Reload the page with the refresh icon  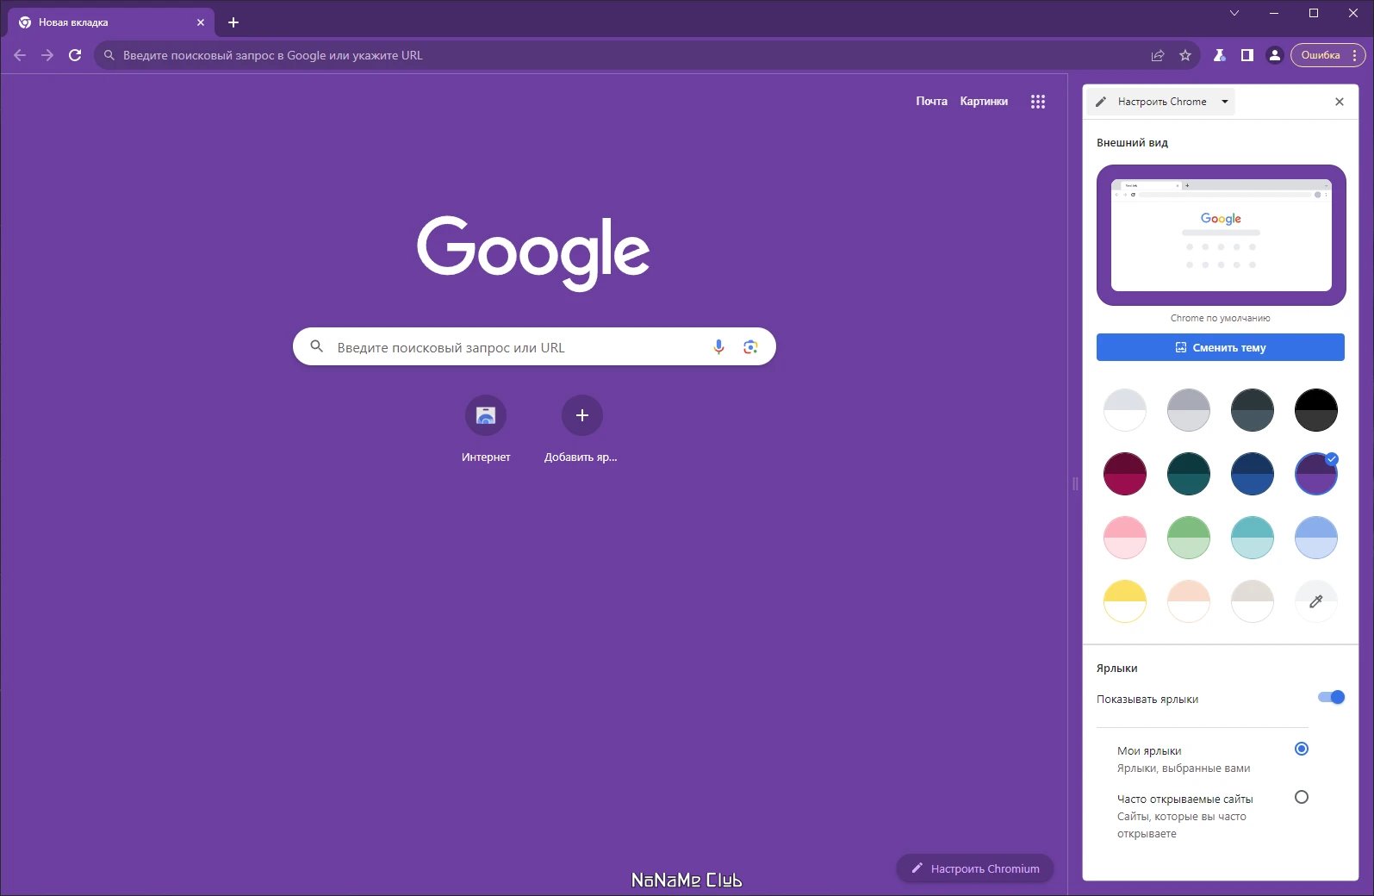click(x=75, y=55)
